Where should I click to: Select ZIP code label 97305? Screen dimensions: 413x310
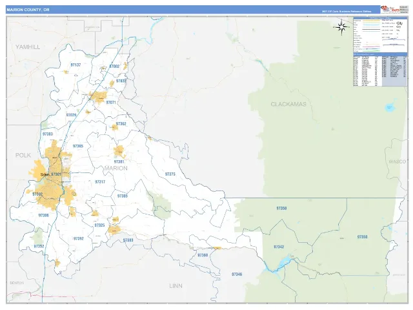pyautogui.click(x=78, y=146)
